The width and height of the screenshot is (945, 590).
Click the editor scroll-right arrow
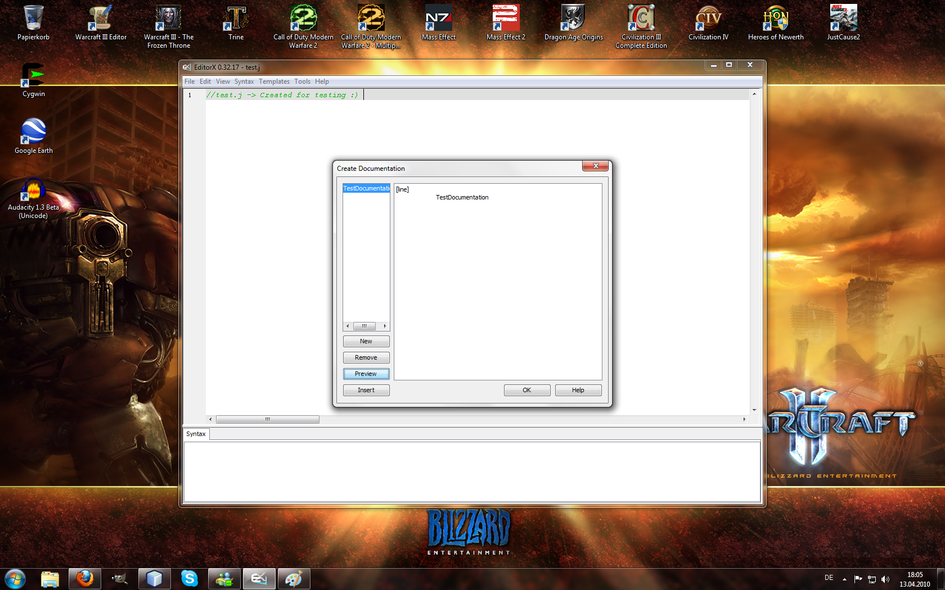(x=744, y=419)
